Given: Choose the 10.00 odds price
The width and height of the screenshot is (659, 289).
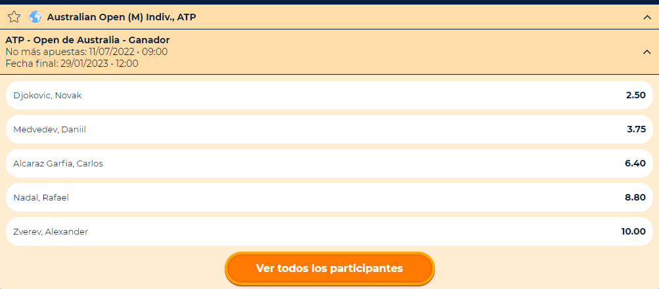Looking at the screenshot, I should coord(633,231).
